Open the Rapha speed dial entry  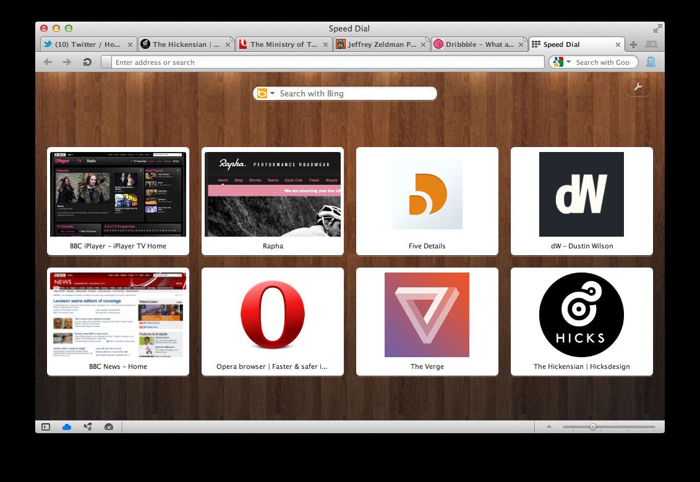pyautogui.click(x=272, y=195)
